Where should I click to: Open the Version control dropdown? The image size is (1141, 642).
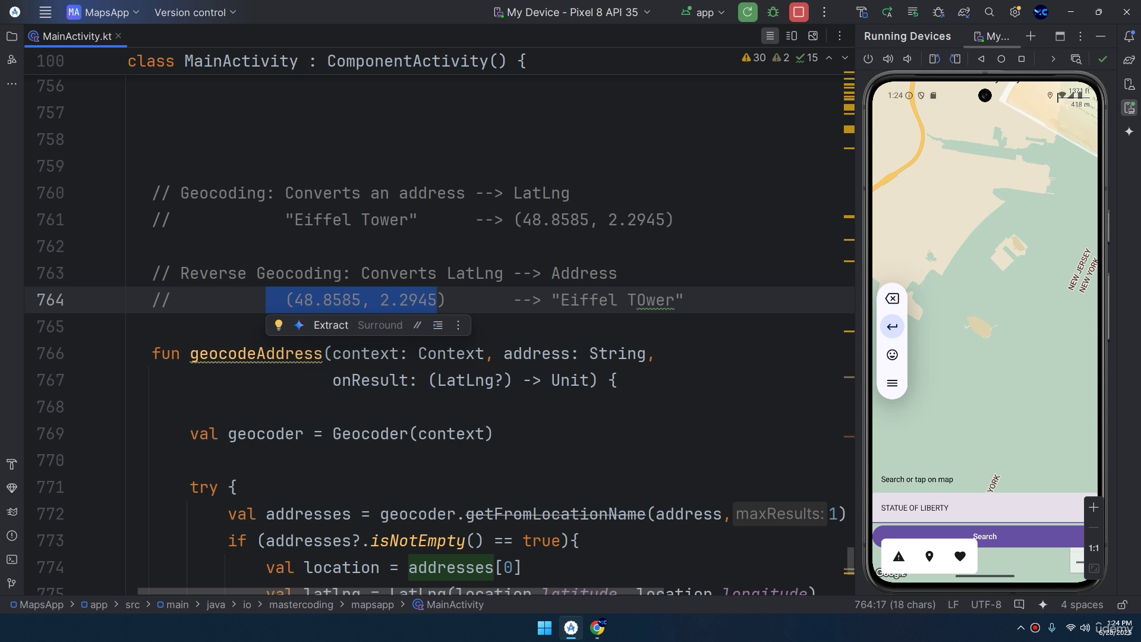click(195, 12)
